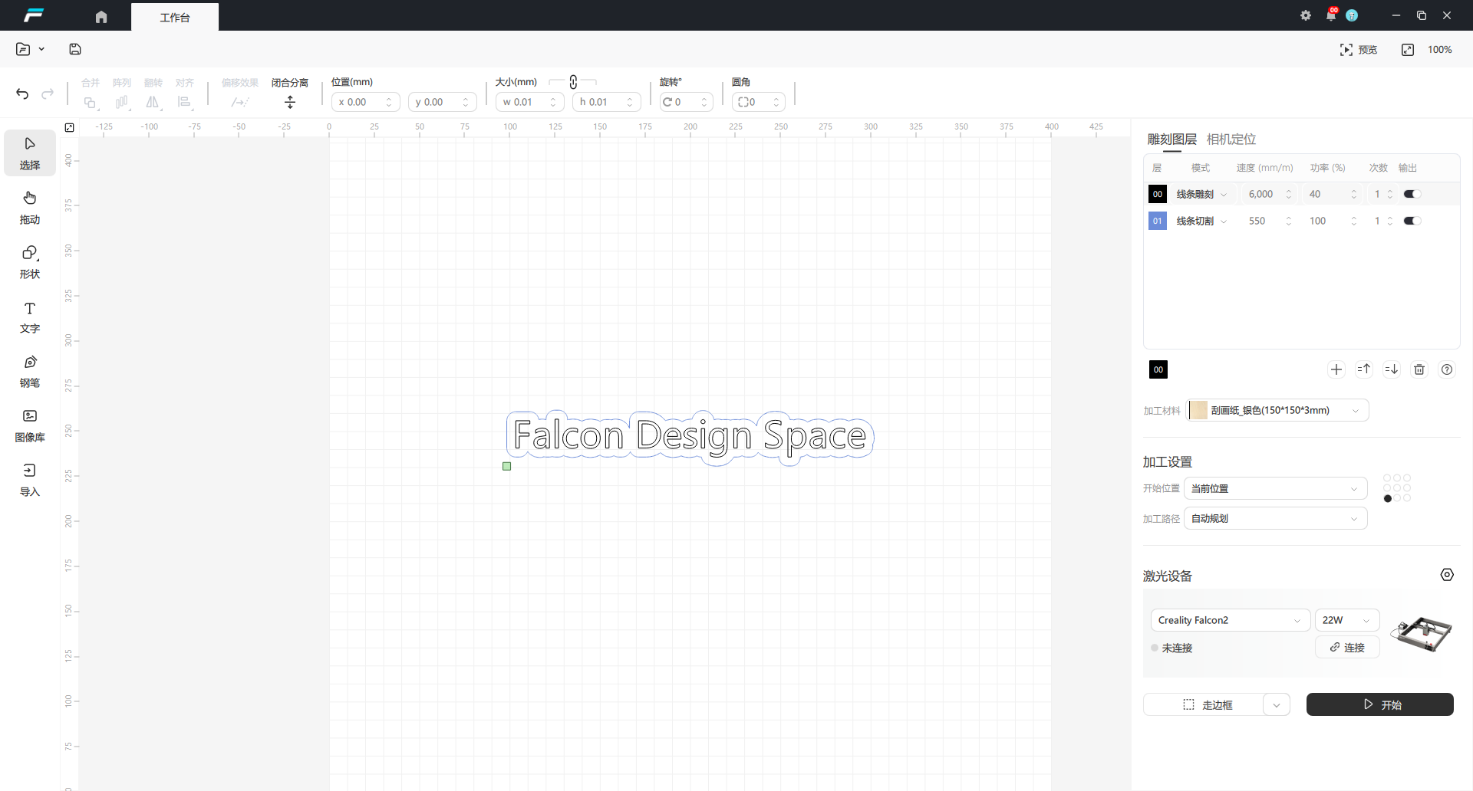Select the Pen (钢笔) tool

(30, 370)
